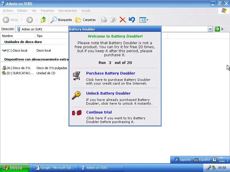Select the (A:) Disco de 3½ drive

16,68
